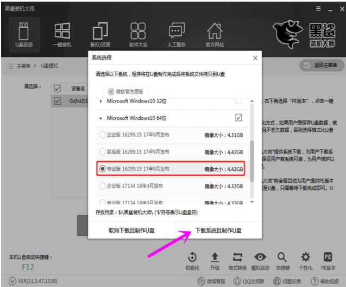Select 企业版 16299.15 radio button
The image size is (346, 287).
[102, 135]
